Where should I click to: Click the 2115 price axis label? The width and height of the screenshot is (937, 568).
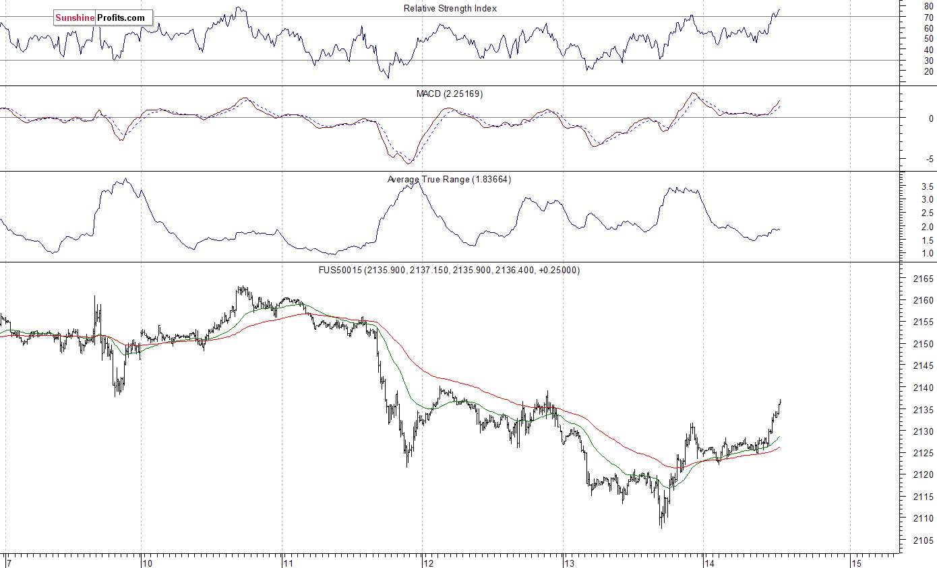(x=923, y=497)
